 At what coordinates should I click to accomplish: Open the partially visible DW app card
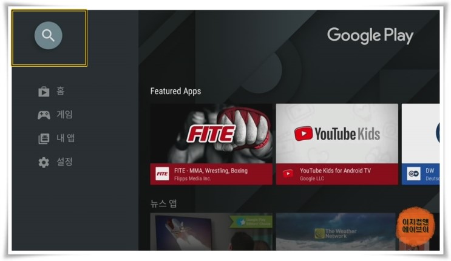(x=421, y=144)
